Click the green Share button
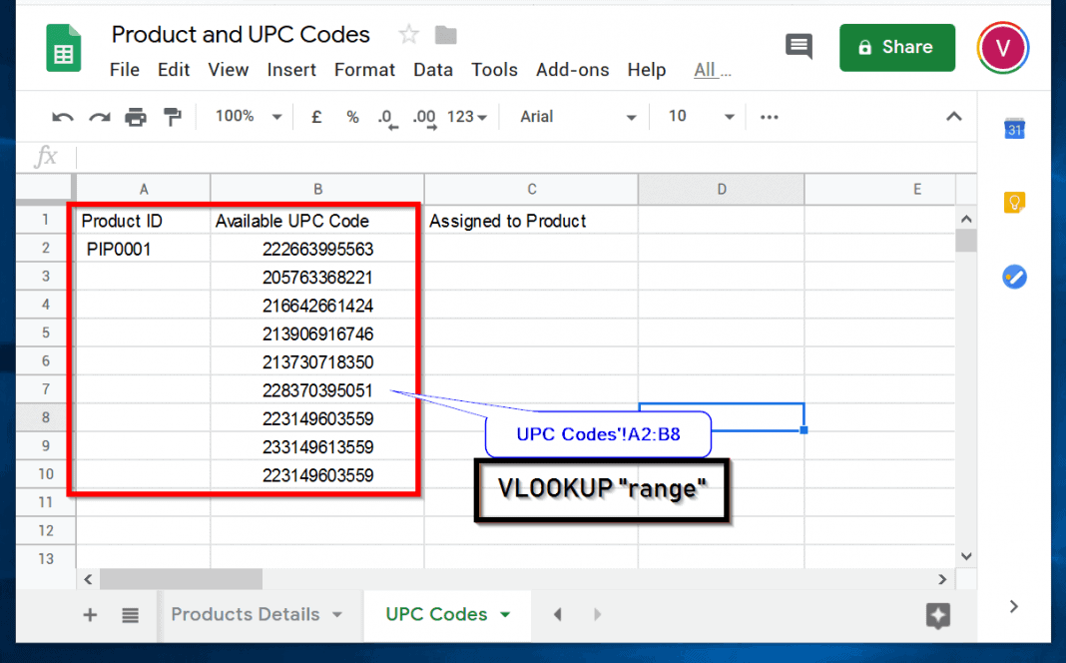This screenshot has height=663, width=1066. (896, 47)
